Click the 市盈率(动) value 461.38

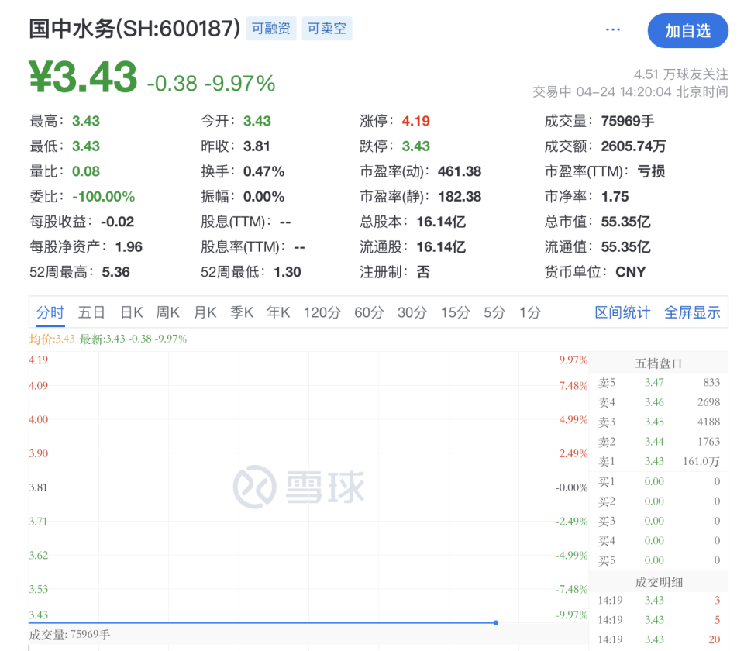(460, 171)
